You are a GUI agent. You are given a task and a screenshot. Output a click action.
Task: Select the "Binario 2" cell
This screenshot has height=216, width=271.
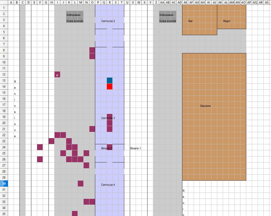coord(106,148)
